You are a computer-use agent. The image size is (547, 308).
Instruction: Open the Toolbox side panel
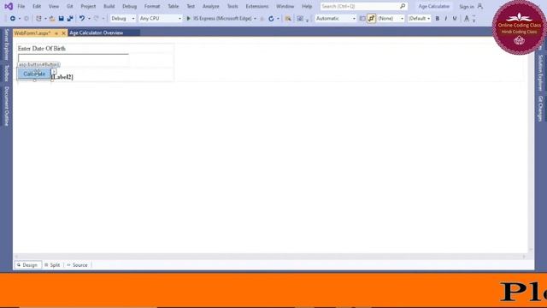pos(6,73)
